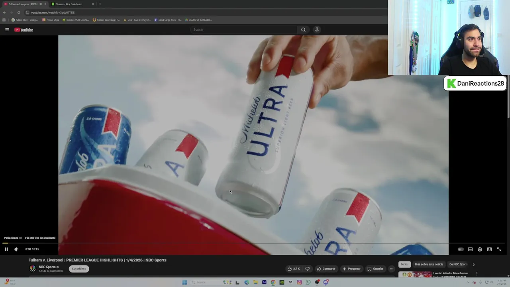Image resolution: width=510 pixels, height=287 pixels.
Task: Open the taskbar clock and date
Action: pyautogui.click(x=501, y=282)
